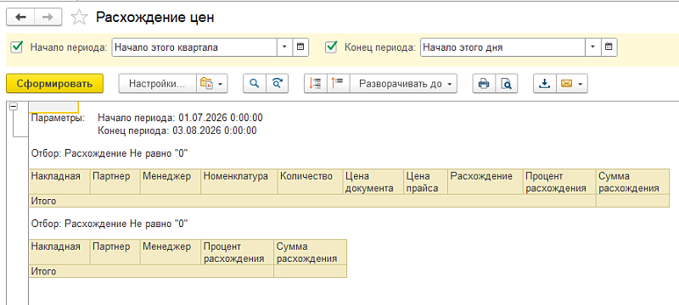Click the Find next icon with arrow
Image resolution: width=679 pixels, height=305 pixels.
click(x=278, y=84)
